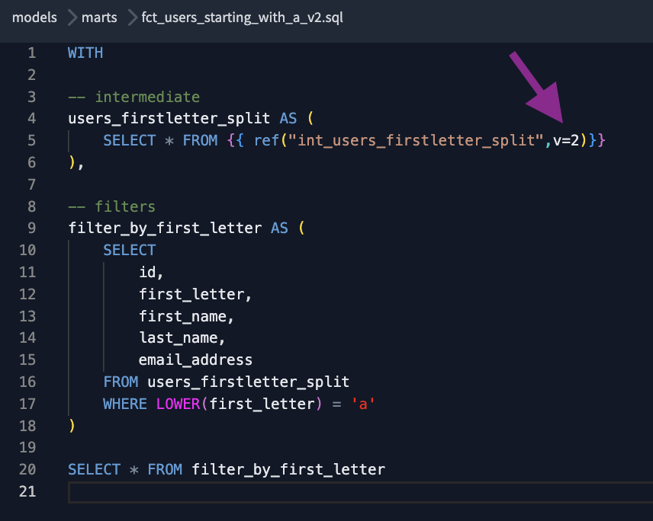Select the fct_users_starting_with_a_v2.sql breadcrumb
The image size is (653, 521).
tap(242, 18)
